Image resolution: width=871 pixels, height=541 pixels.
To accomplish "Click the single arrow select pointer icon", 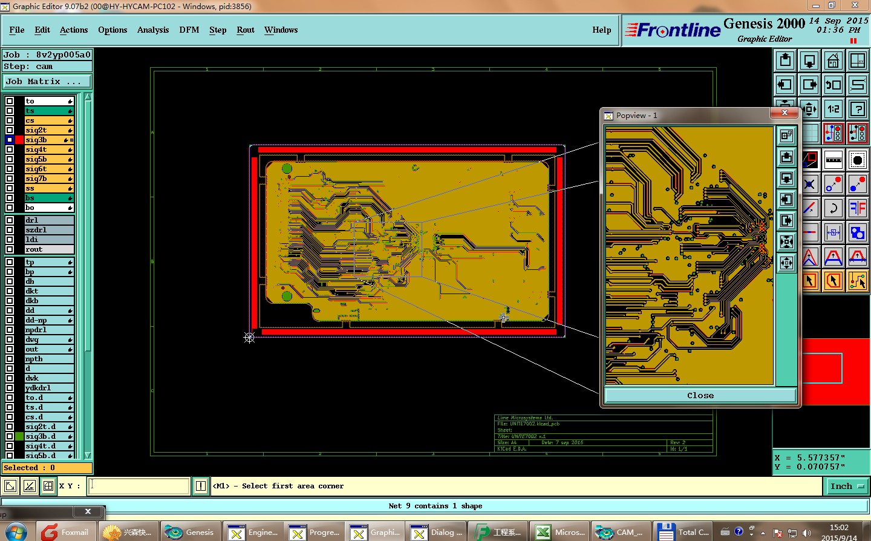I will coord(810,281).
